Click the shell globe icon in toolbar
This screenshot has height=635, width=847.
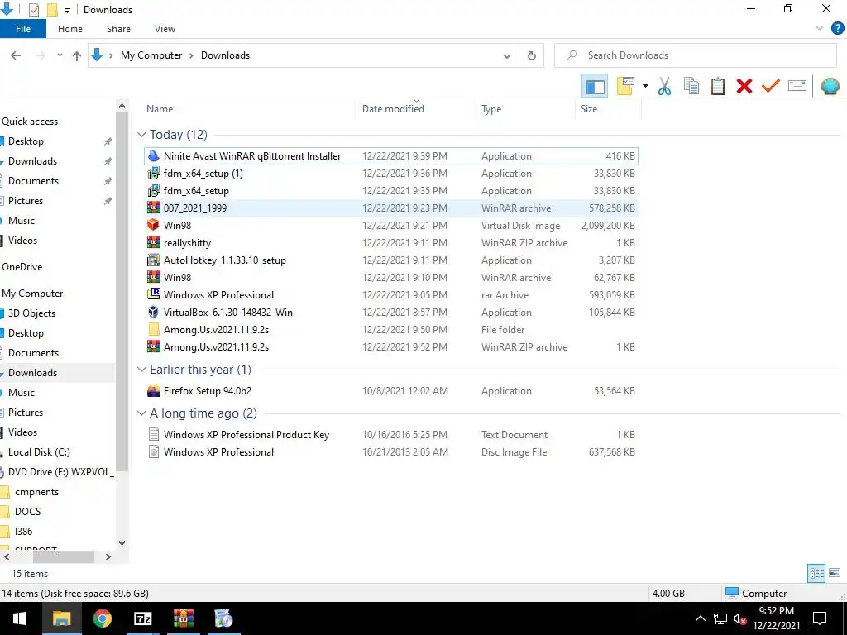[x=830, y=86]
